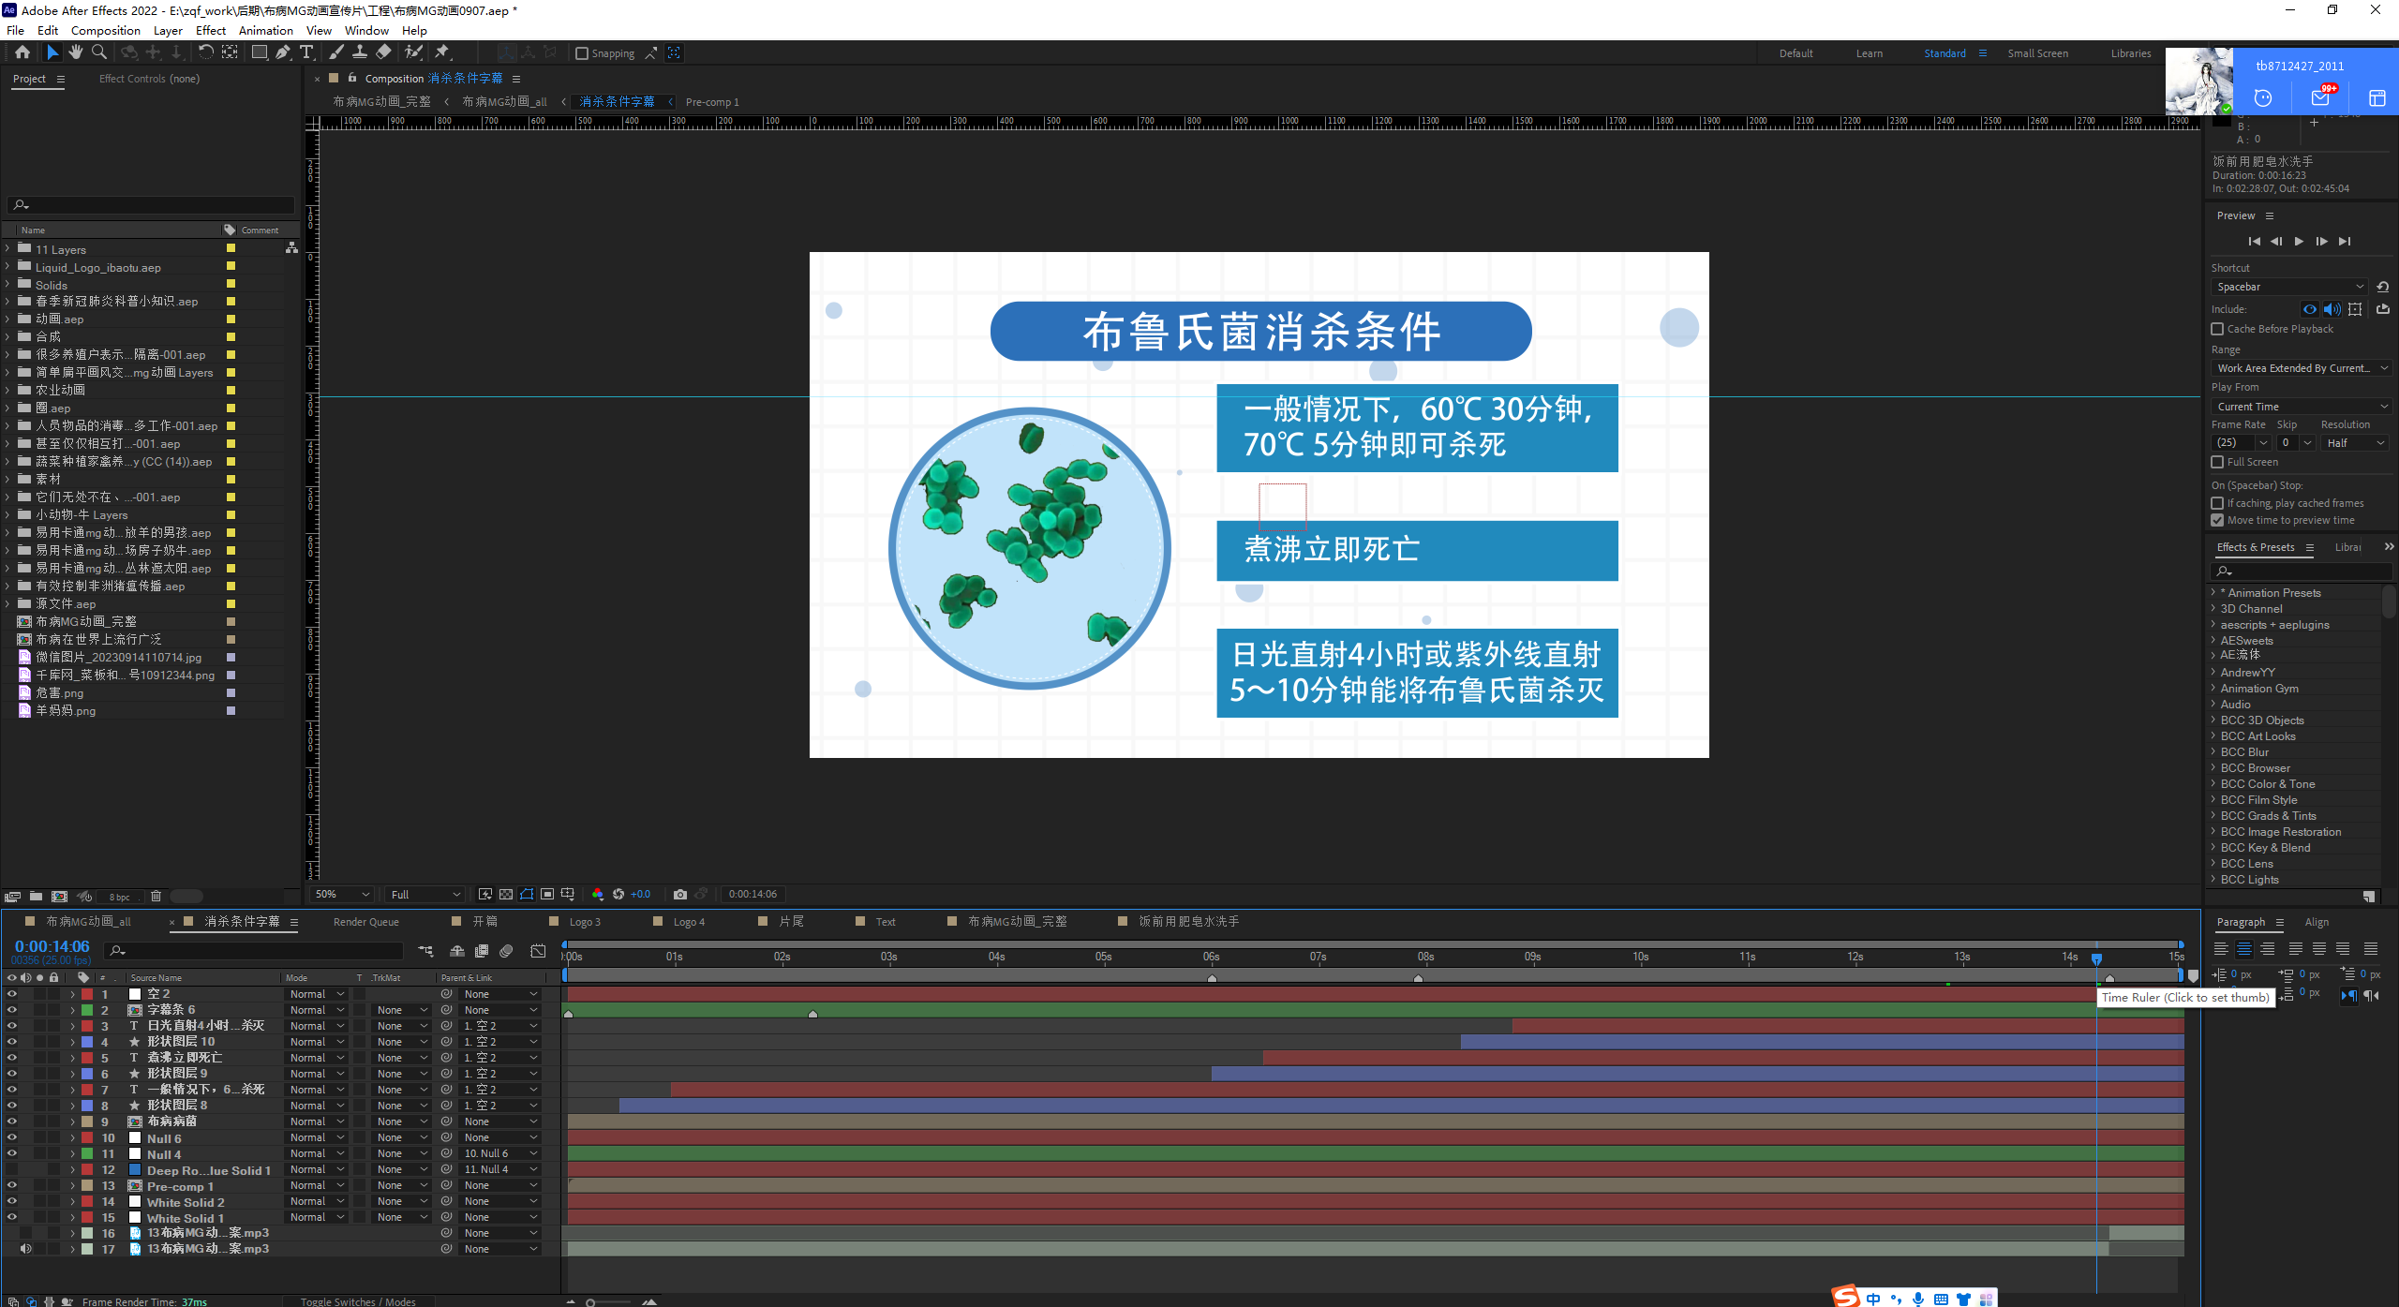Switch to Render Queue tab
2399x1307 pixels.
tap(366, 922)
